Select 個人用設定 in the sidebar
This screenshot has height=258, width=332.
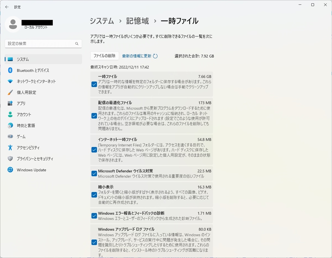click(43, 92)
